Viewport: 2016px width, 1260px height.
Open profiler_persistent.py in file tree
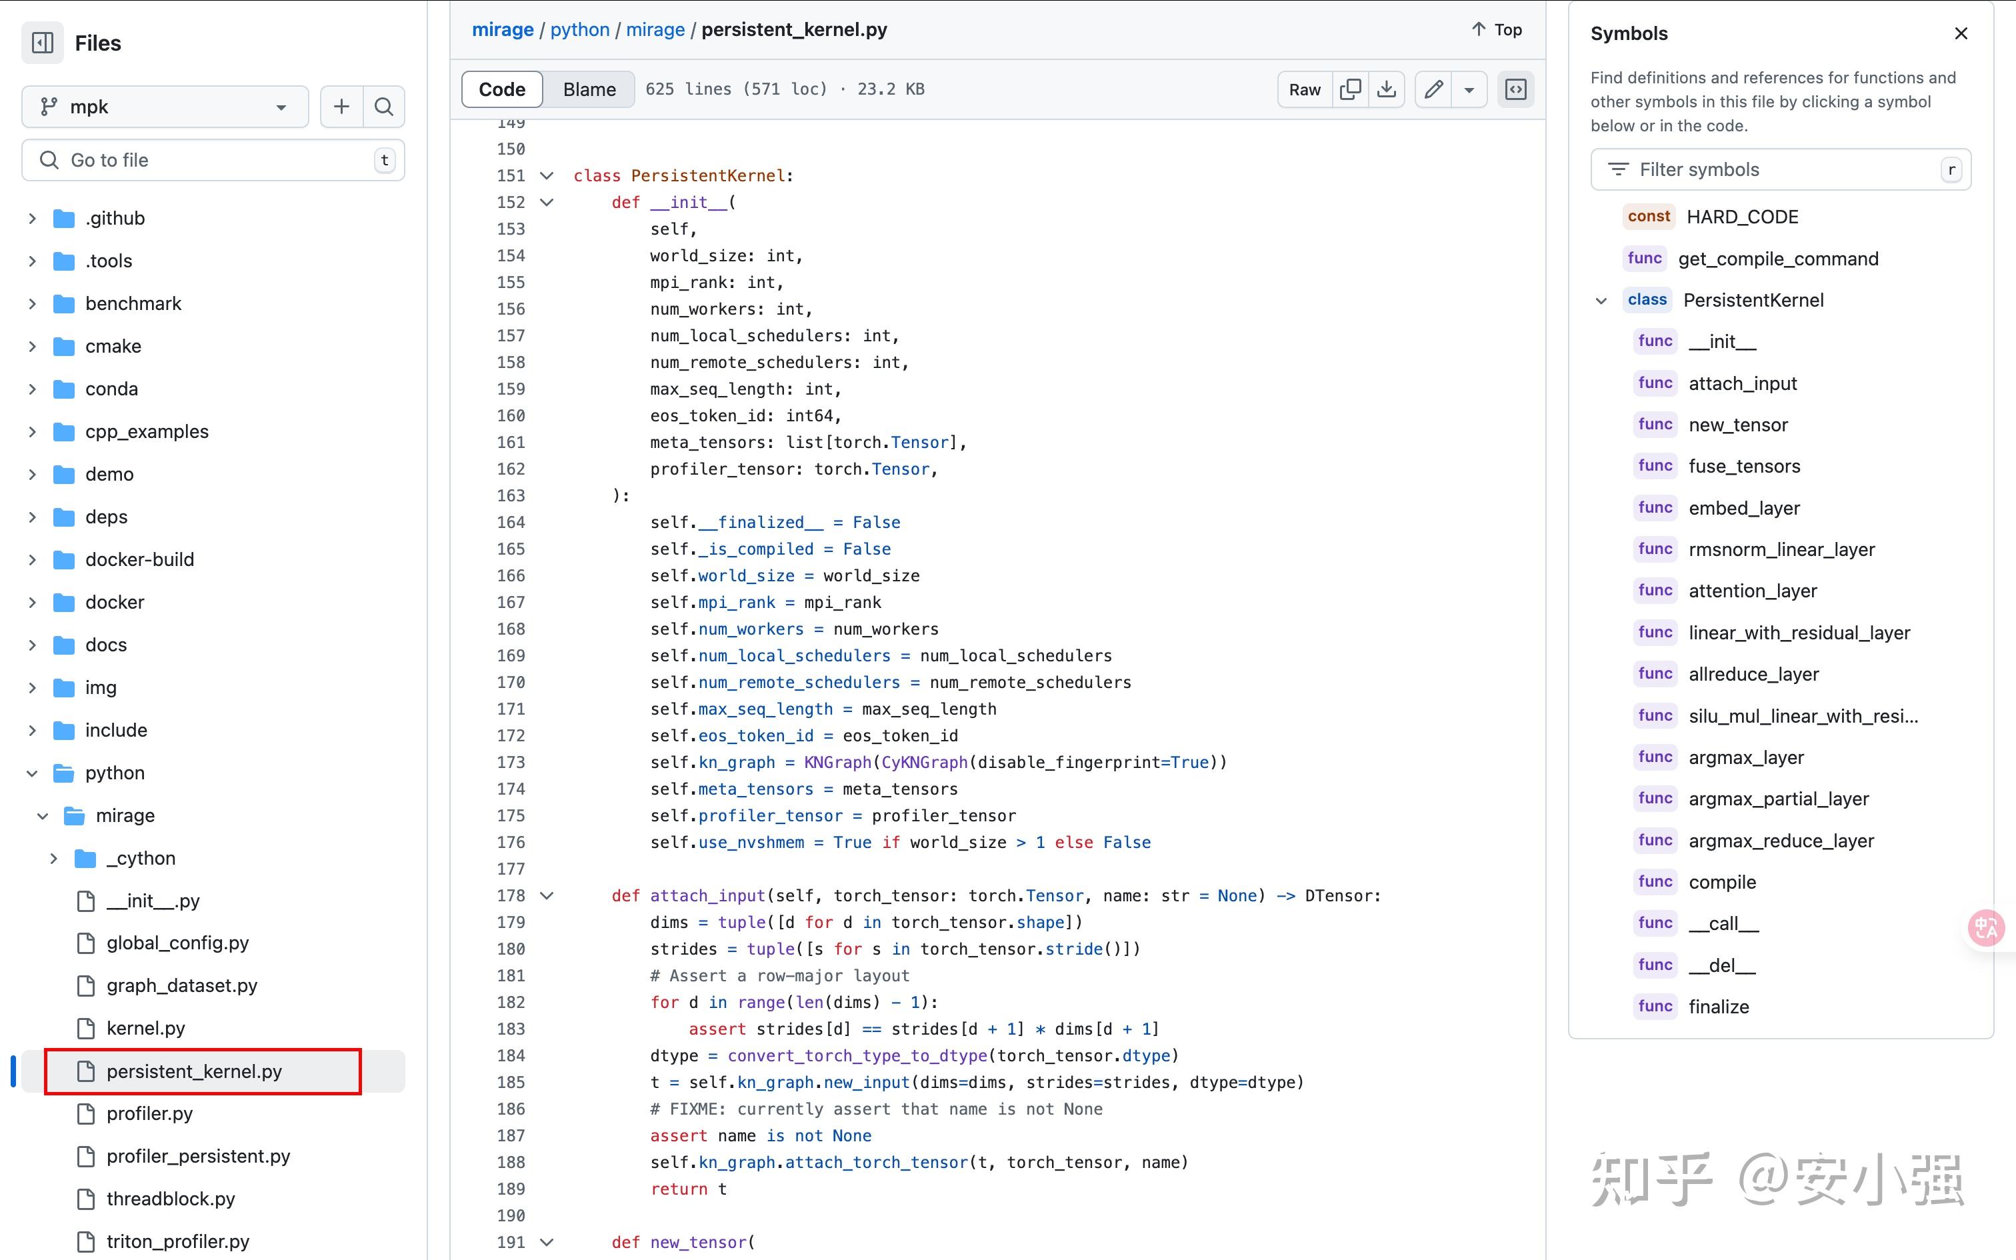198,1156
